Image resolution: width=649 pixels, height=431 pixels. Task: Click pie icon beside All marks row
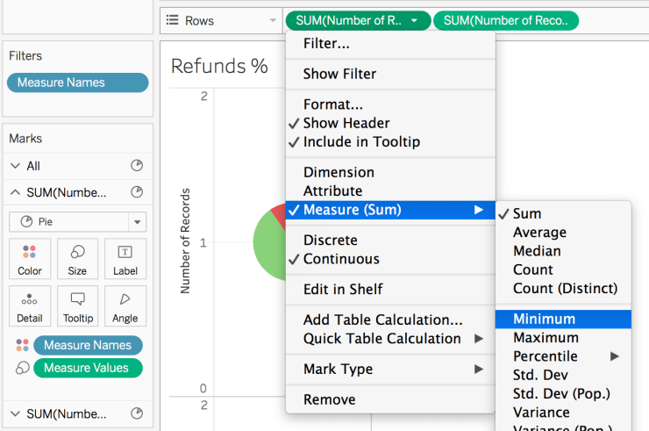pyautogui.click(x=136, y=166)
